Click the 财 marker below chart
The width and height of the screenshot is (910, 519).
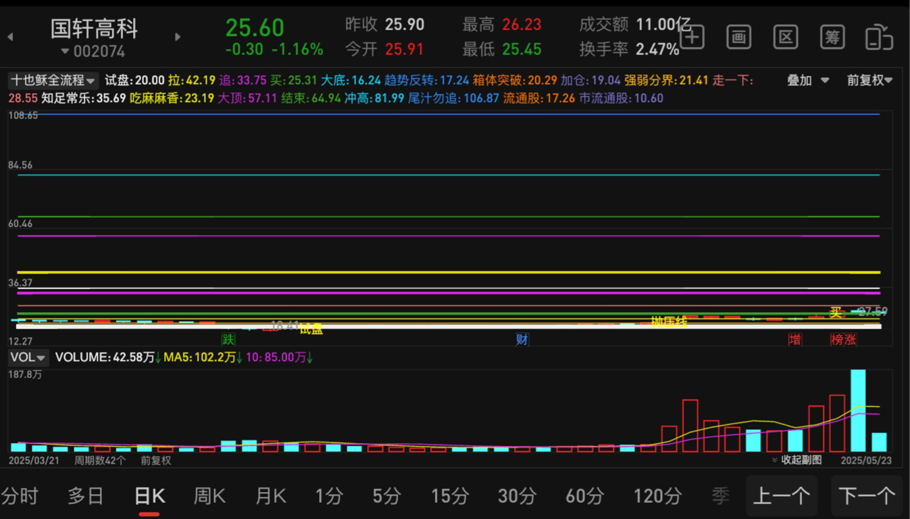[522, 339]
